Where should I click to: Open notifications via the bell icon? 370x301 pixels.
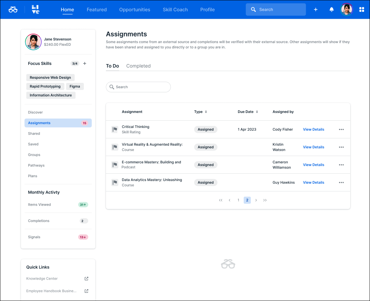[x=331, y=9]
